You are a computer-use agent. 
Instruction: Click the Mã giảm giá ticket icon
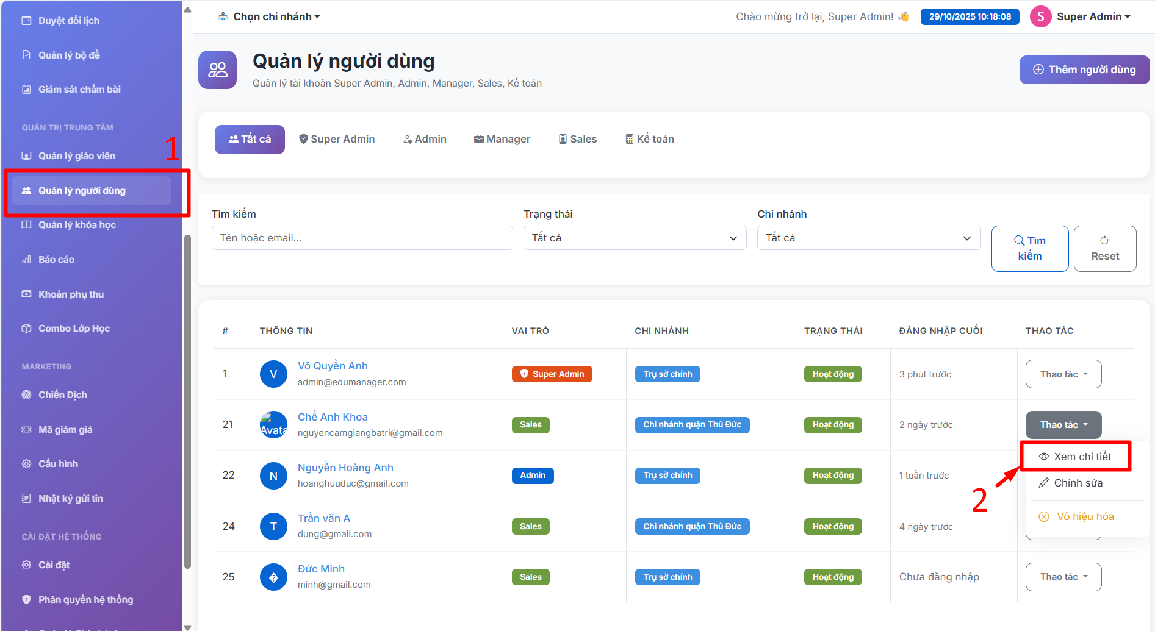(26, 430)
